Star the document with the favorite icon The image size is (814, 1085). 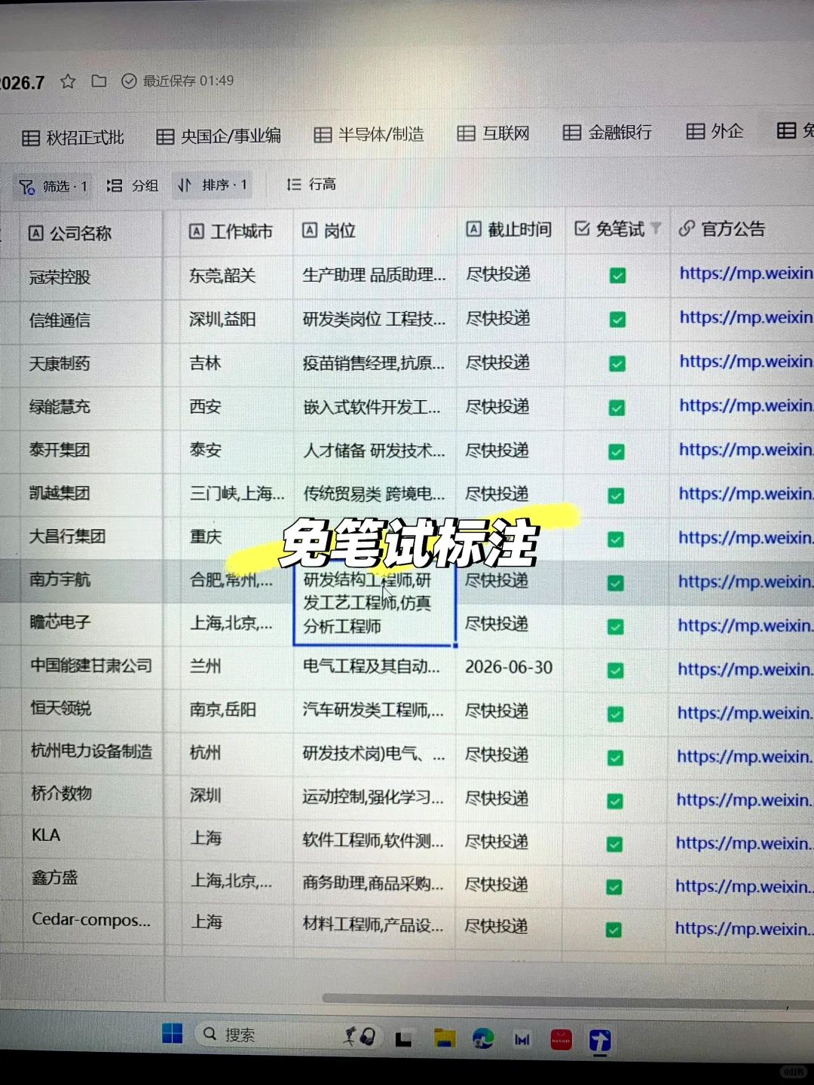pyautogui.click(x=68, y=81)
